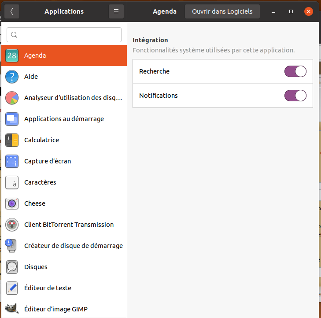This screenshot has width=321, height=318.
Task: Turn off the Notifications switch
Action: pos(295,96)
